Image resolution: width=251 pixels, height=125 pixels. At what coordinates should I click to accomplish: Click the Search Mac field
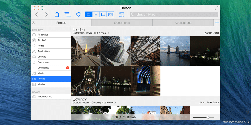click(x=174, y=14)
